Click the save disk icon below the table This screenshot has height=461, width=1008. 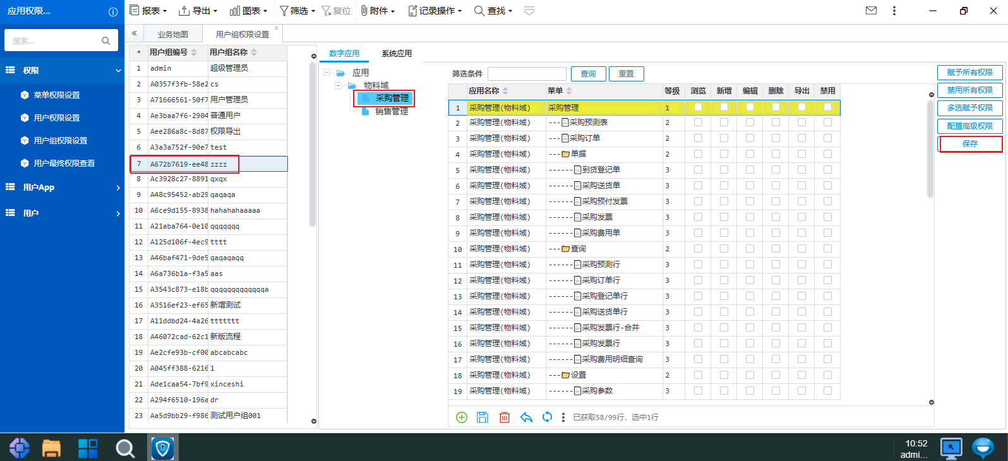point(483,417)
